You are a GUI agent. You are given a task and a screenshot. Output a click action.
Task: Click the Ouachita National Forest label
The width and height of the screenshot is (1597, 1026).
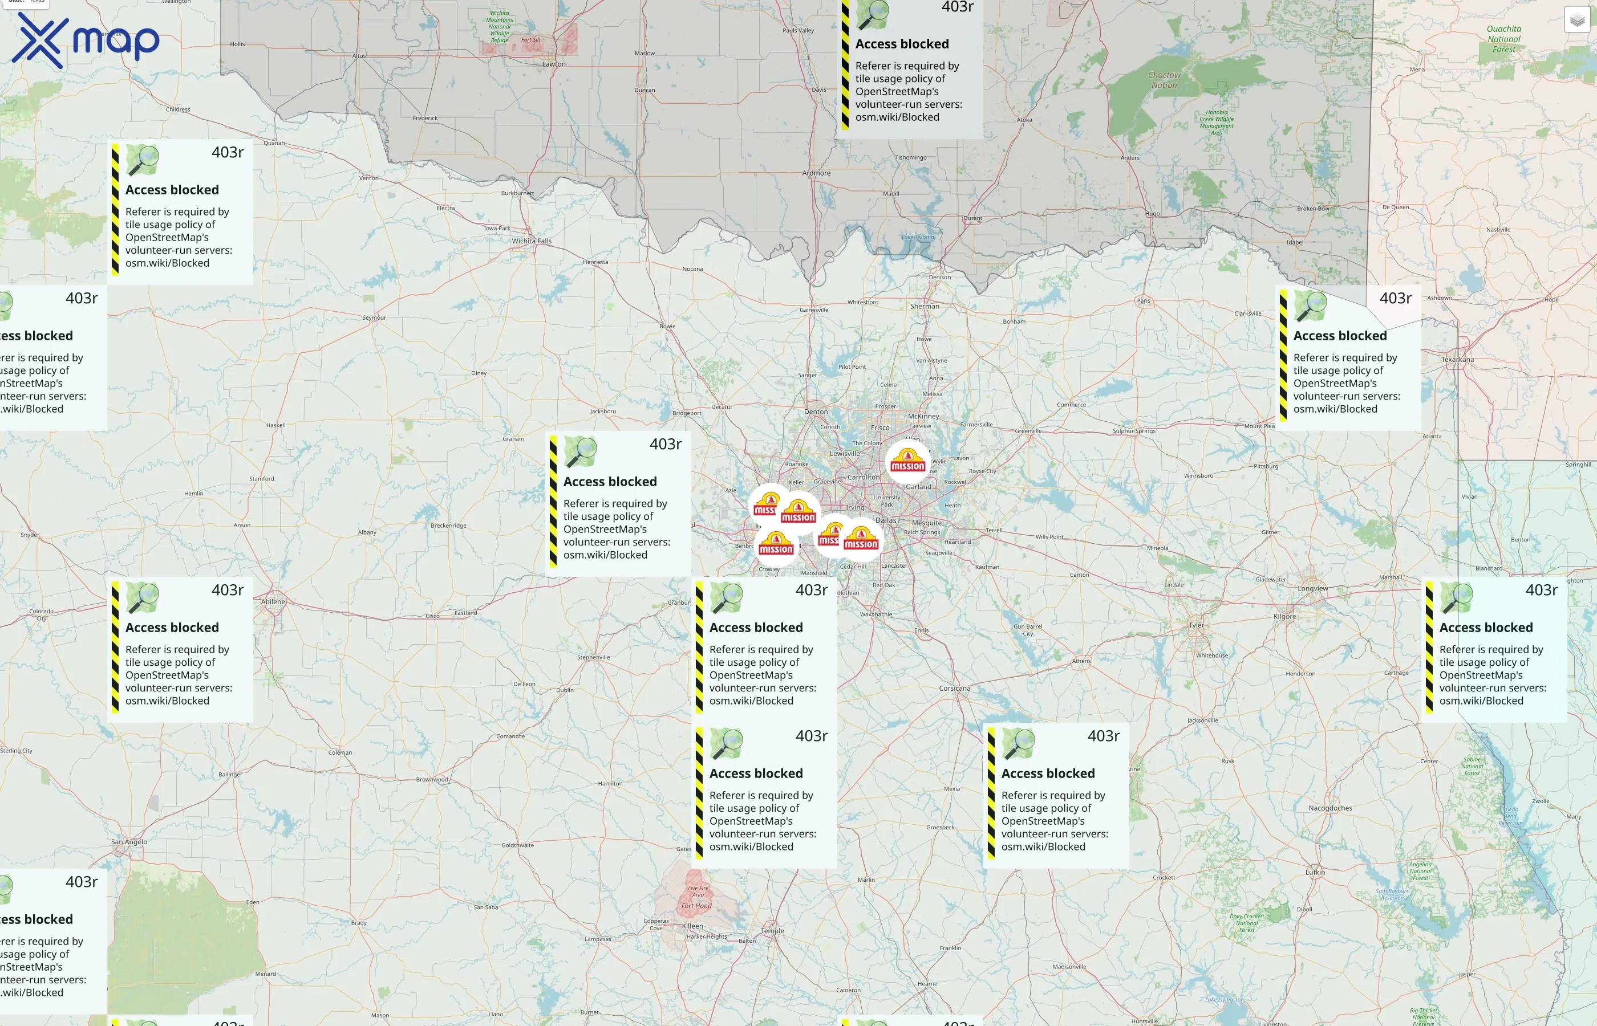1503,39
